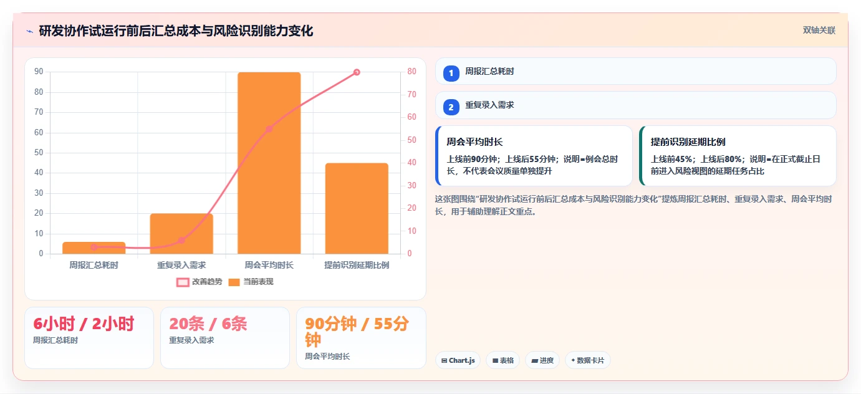Select the 提前识别延期比例 orange bar
Screen dimensions: 861x394
(x=357, y=208)
